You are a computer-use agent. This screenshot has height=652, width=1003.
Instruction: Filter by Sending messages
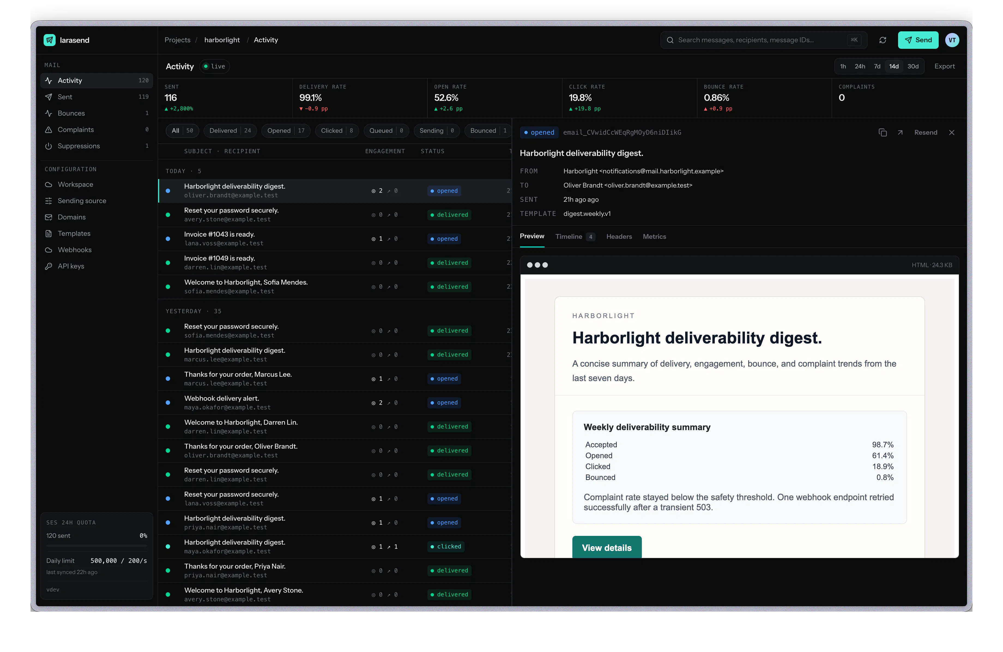click(x=437, y=131)
